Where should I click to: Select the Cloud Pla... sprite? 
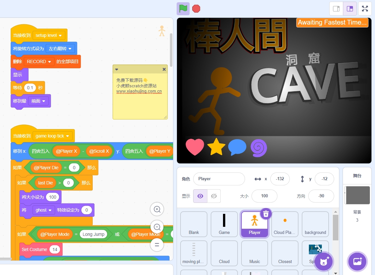pos(285,224)
